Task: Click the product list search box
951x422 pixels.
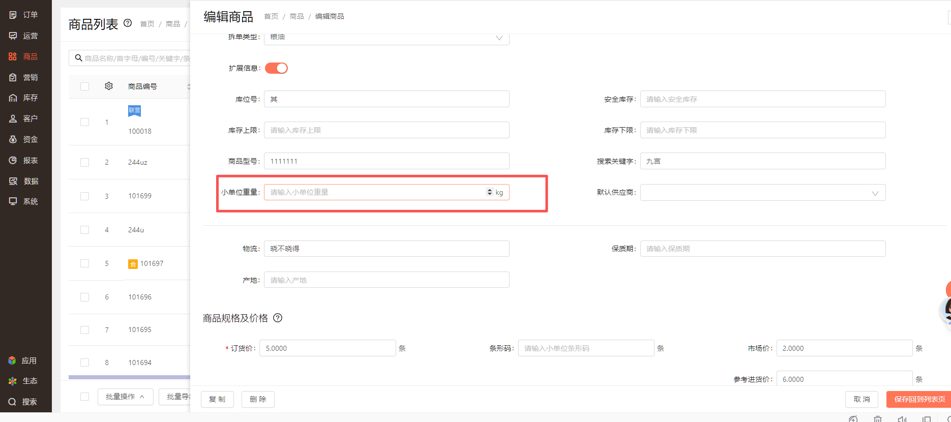Action: pos(130,58)
